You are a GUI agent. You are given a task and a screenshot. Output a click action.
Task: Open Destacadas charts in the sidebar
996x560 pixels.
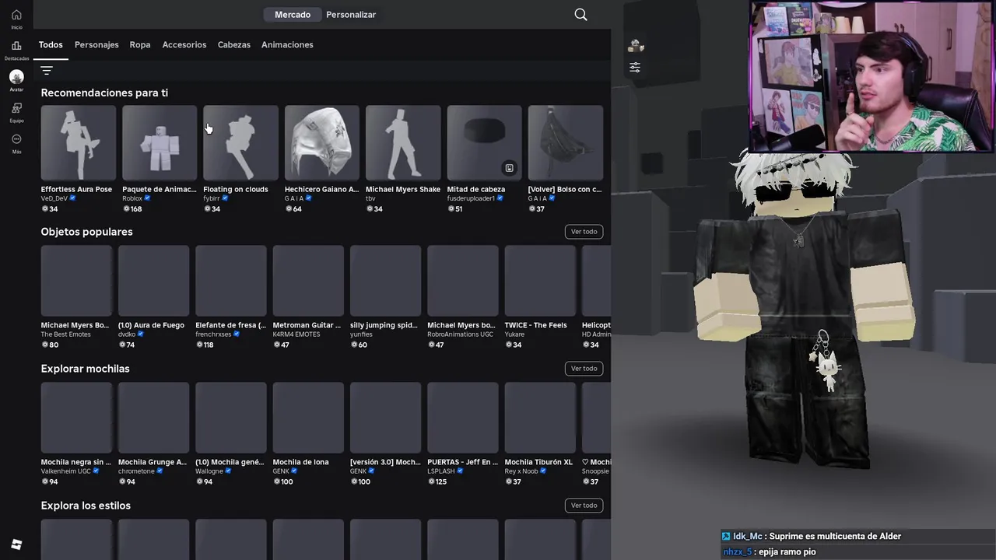tap(16, 50)
